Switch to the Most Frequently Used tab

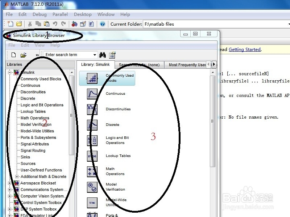(187, 65)
